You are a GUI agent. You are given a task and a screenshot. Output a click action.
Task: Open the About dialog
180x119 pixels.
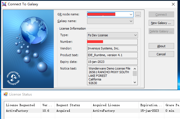[x=161, y=46]
